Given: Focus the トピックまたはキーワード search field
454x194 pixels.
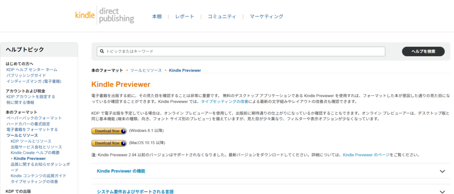Looking at the screenshot, I should (244, 51).
